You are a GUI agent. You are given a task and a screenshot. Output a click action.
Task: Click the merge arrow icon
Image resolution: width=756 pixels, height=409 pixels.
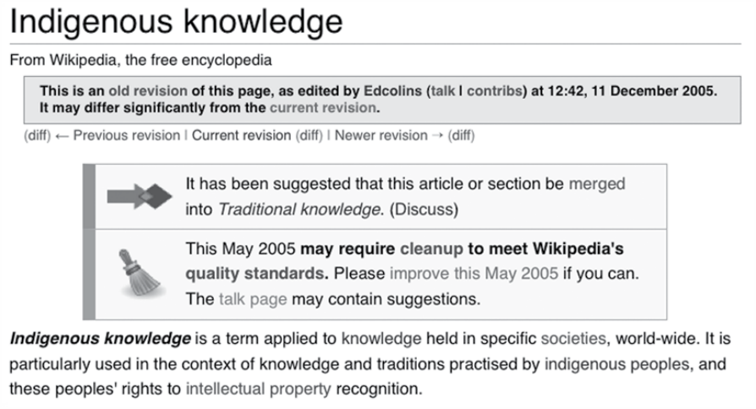tap(140, 196)
